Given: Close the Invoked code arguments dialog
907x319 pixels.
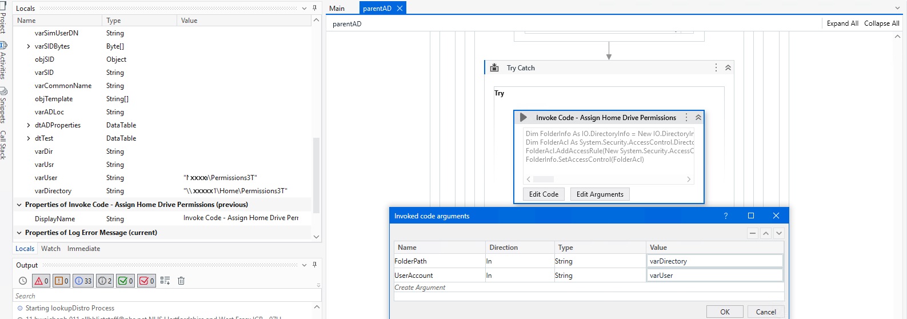Looking at the screenshot, I should click(776, 216).
